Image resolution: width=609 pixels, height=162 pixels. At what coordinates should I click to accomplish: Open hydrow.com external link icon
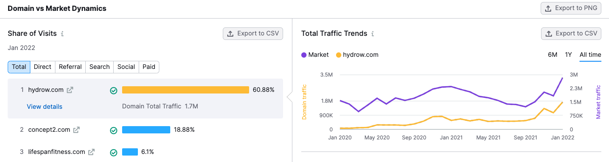[x=70, y=90]
